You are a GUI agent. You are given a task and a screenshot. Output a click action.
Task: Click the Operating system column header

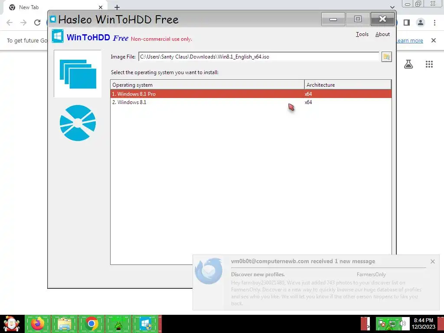(207, 85)
